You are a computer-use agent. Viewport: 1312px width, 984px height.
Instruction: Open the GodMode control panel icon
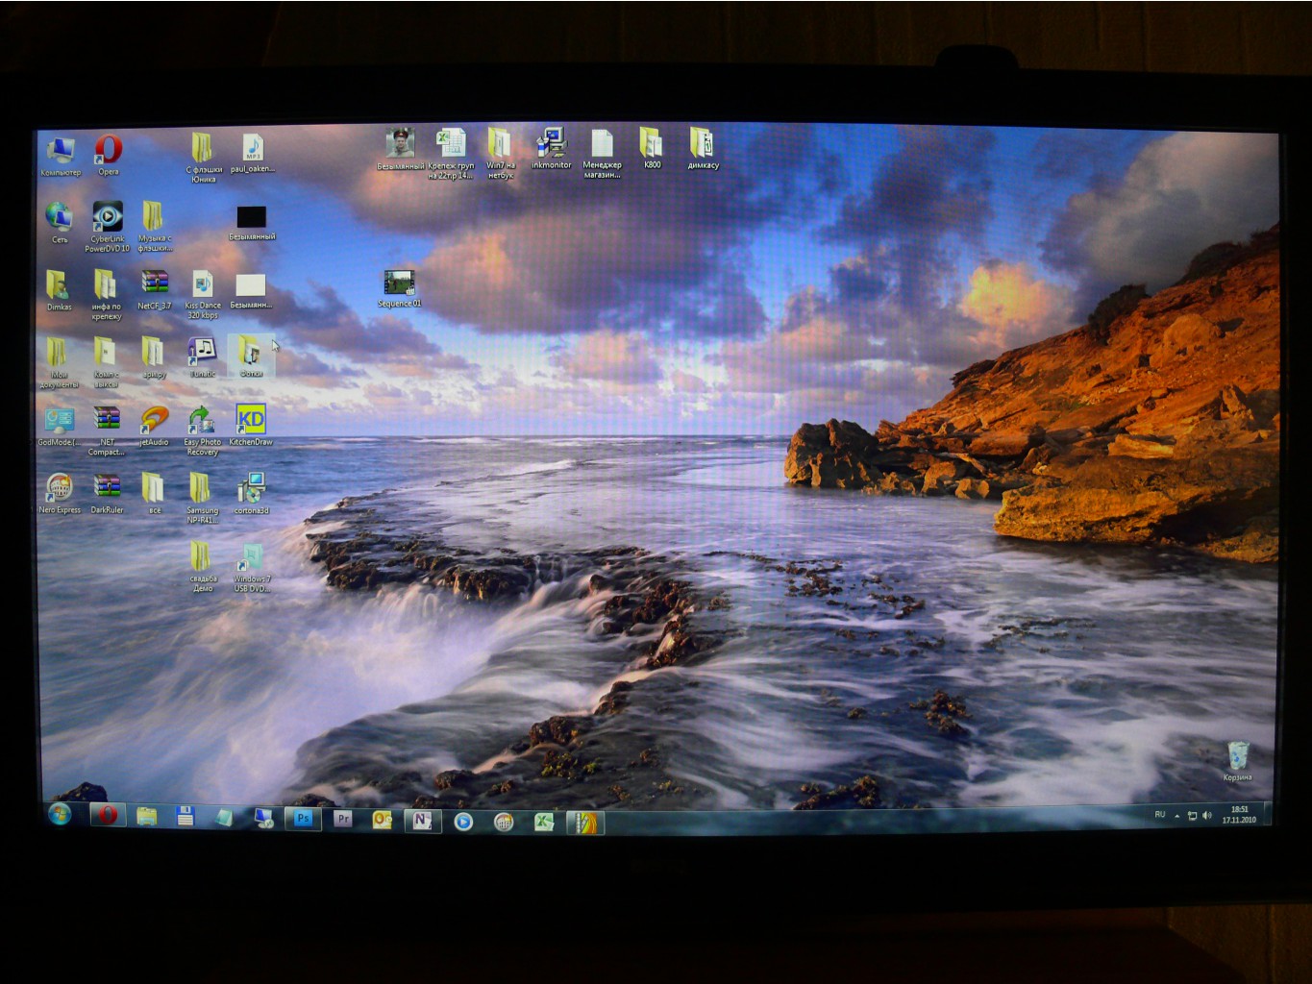click(x=59, y=428)
